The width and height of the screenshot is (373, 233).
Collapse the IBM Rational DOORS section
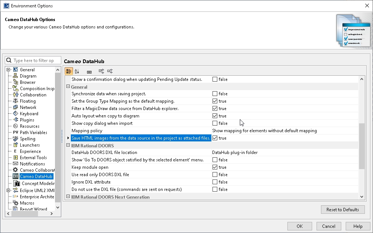pyautogui.click(x=68, y=145)
